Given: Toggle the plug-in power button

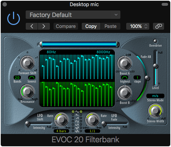Looking at the screenshot, I should click(13, 18).
